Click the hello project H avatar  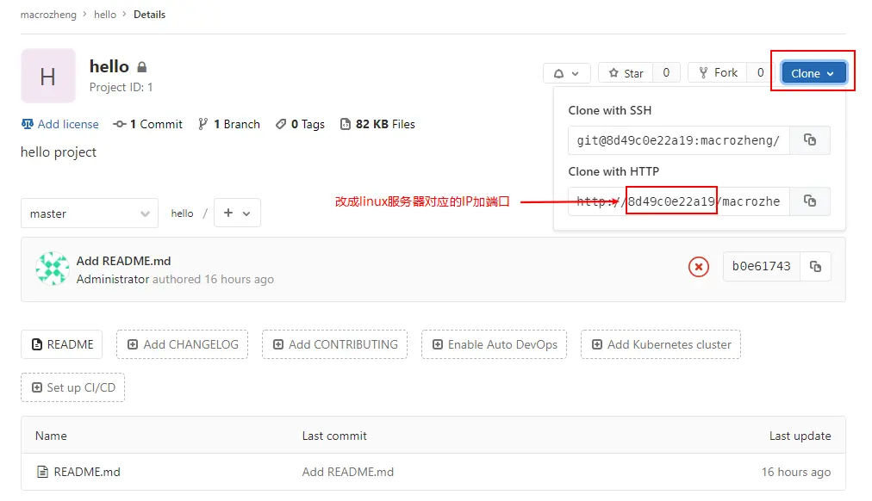pyautogui.click(x=48, y=76)
